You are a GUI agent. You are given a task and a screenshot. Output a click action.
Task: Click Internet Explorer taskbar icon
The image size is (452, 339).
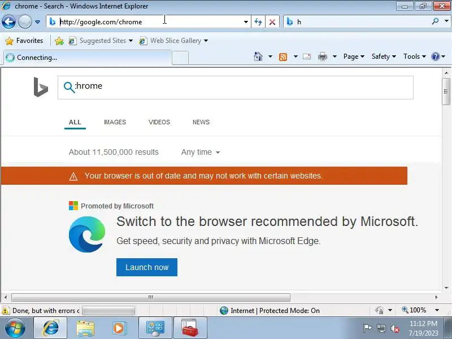(x=51, y=328)
